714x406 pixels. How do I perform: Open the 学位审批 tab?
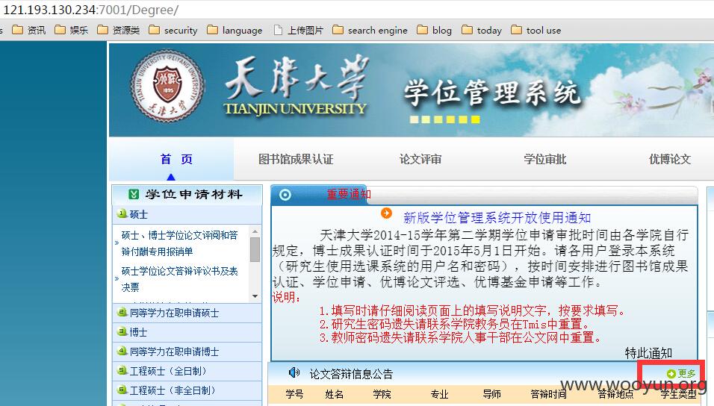[x=544, y=159]
